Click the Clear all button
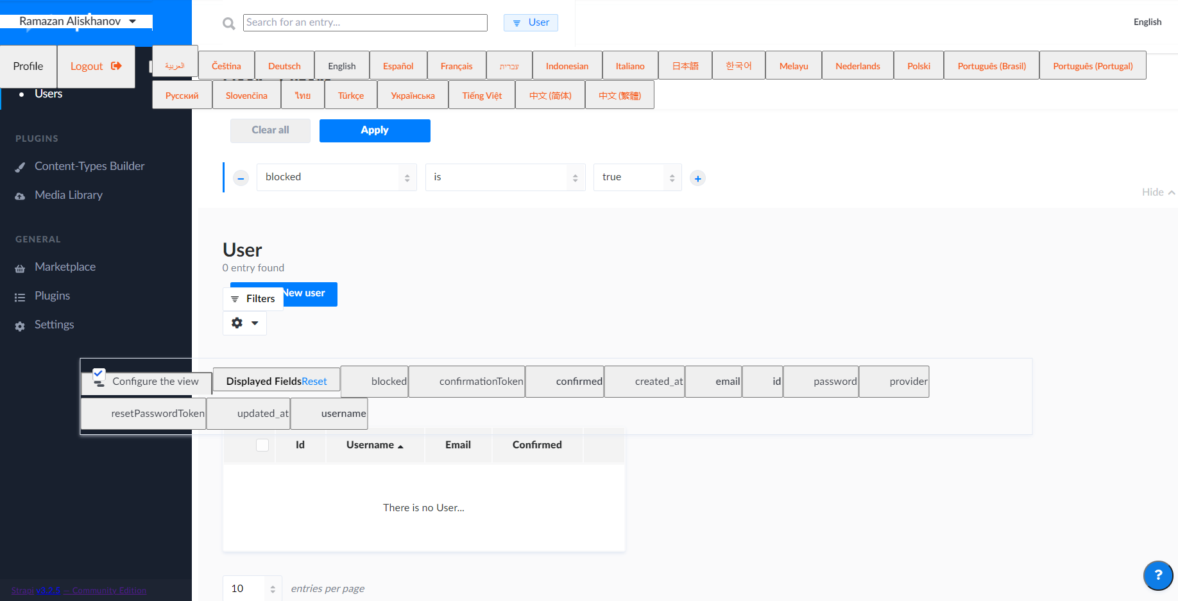The height and width of the screenshot is (601, 1178). pos(270,130)
